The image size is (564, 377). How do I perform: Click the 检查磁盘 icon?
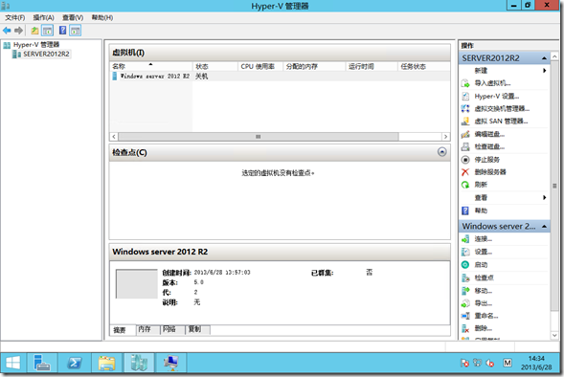coord(465,146)
